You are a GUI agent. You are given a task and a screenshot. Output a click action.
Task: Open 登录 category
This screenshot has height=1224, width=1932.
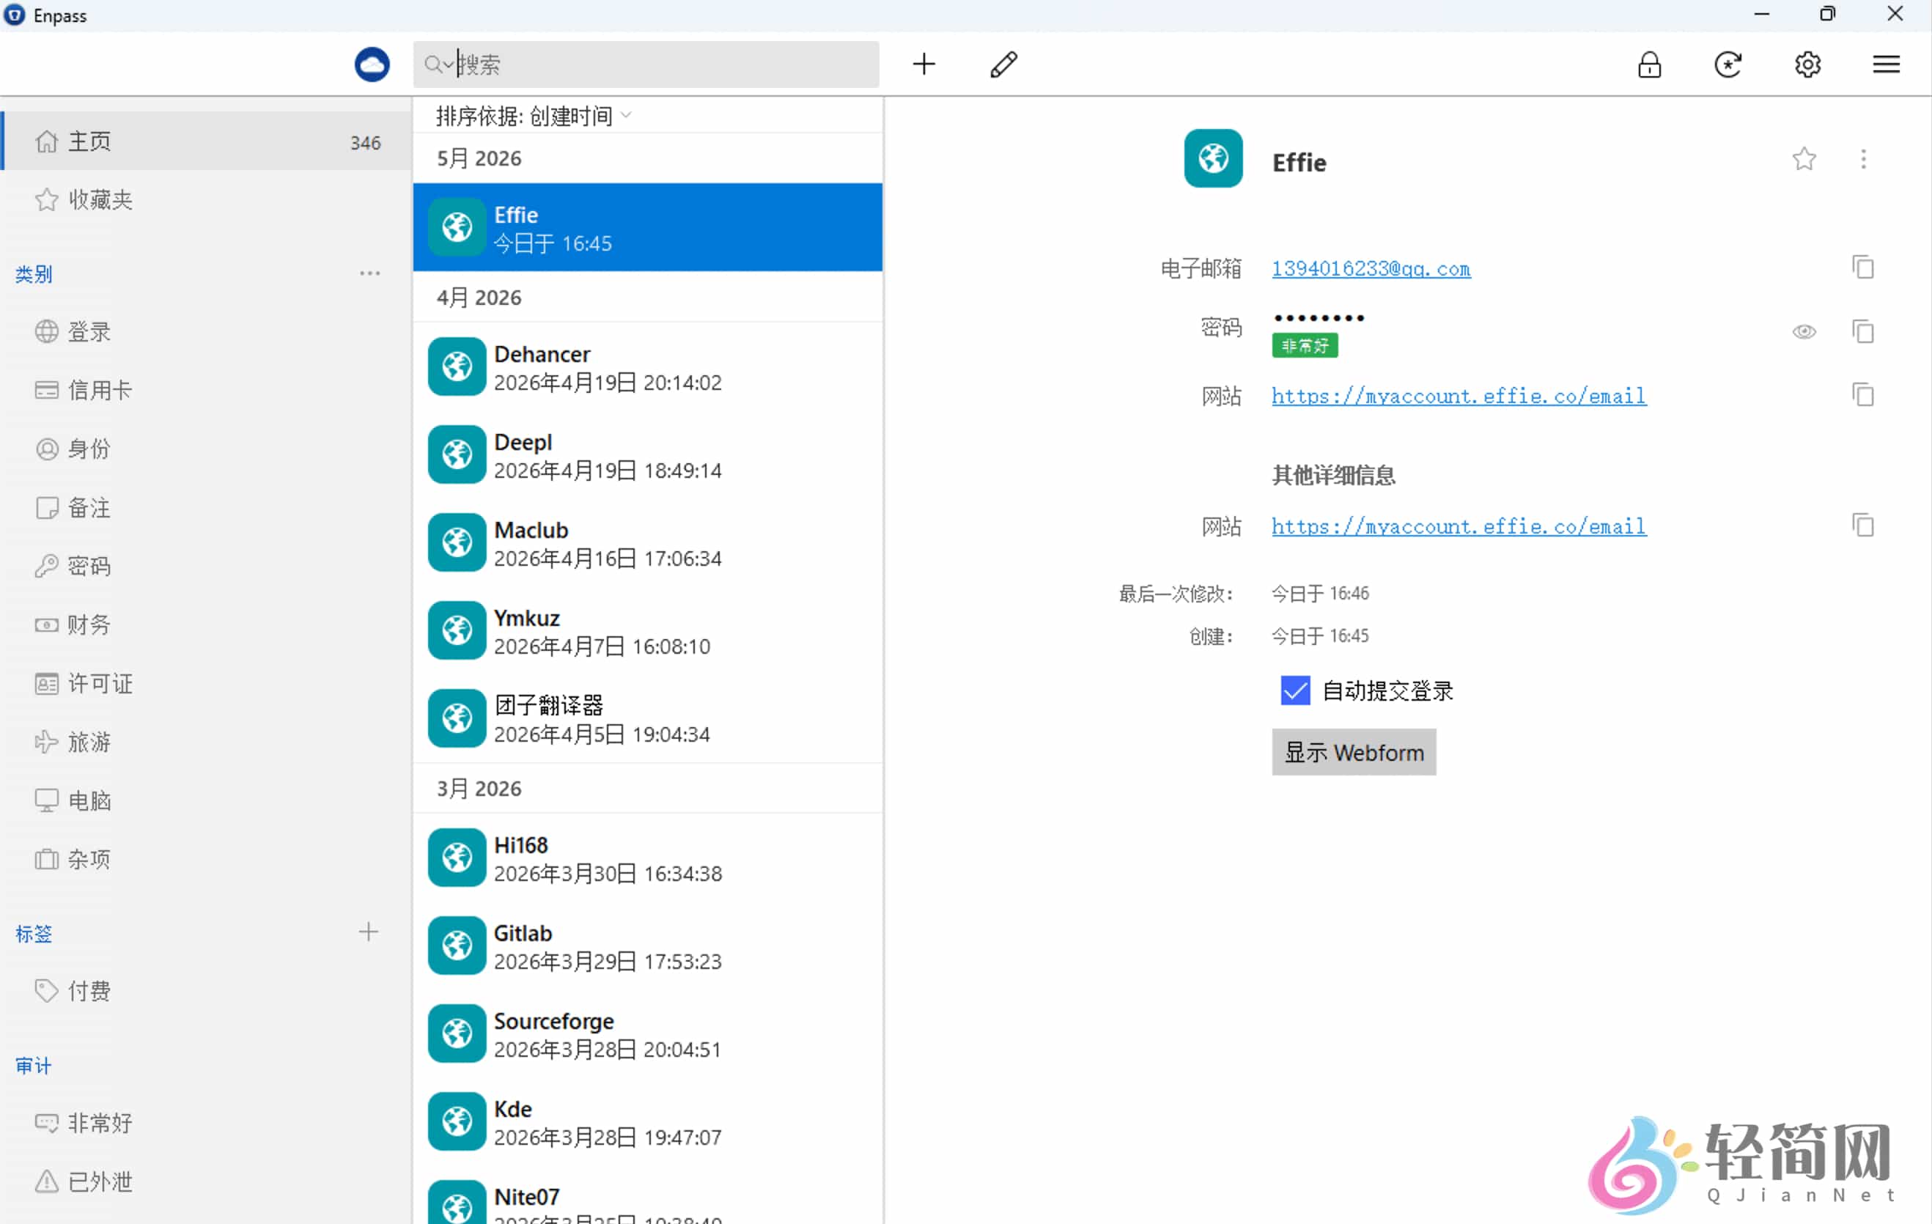click(x=206, y=331)
